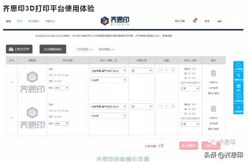The height and width of the screenshot is (163, 248).
Task: Open QQ customer service in the blue sidebar
Action: click(x=238, y=66)
